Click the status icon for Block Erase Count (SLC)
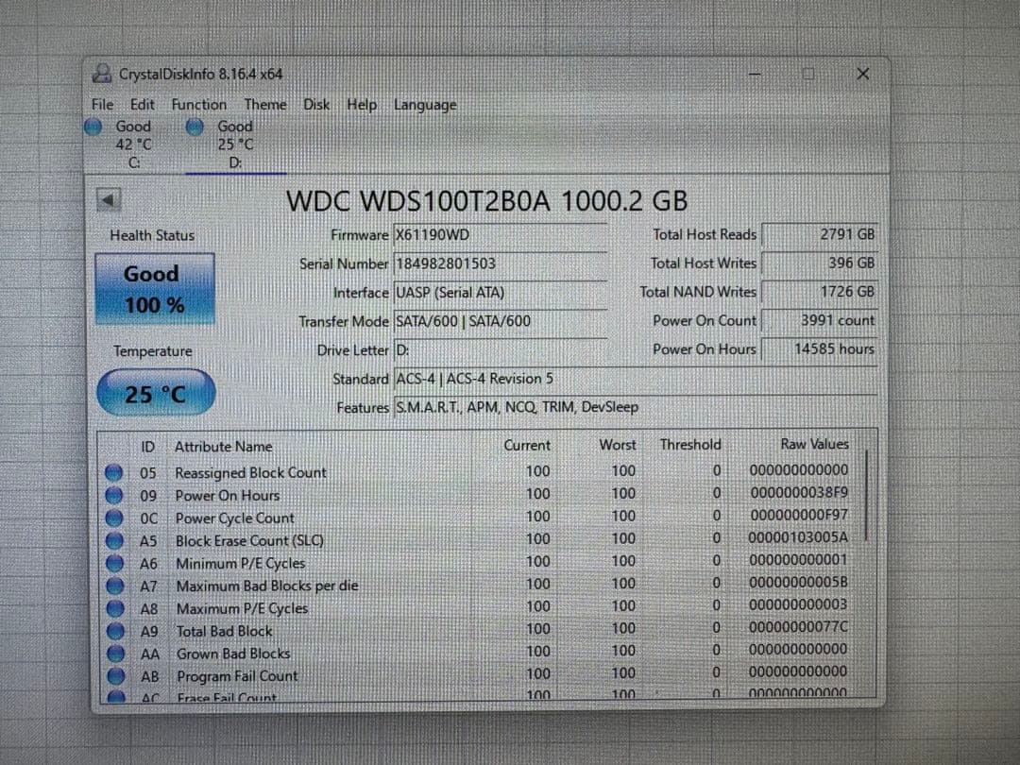The image size is (1020, 765). (x=114, y=540)
